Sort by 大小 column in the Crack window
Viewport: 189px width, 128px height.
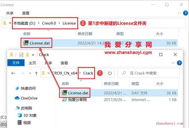160,83
